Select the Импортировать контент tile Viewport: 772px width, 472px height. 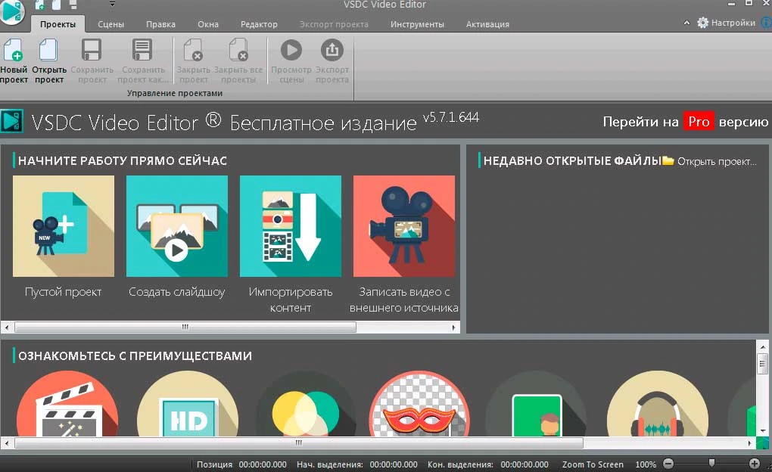[x=291, y=244]
